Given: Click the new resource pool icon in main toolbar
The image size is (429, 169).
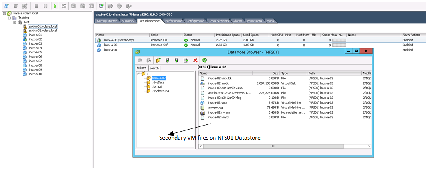Looking at the screenshot, I should click(24, 6).
